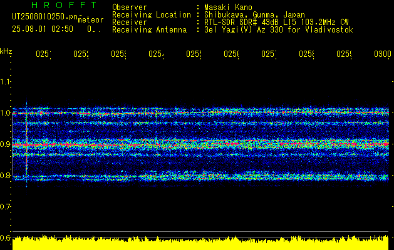Click the word "meteor" under the file name
Screen dimensions: 394x250
click(91, 20)
